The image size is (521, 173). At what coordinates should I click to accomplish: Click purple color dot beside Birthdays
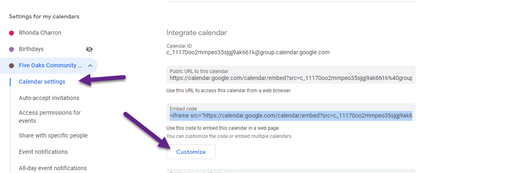[x=11, y=49]
